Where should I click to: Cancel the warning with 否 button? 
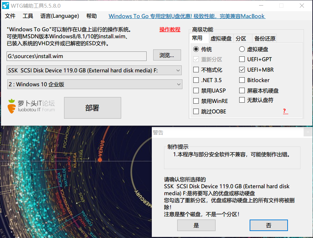click(269, 225)
